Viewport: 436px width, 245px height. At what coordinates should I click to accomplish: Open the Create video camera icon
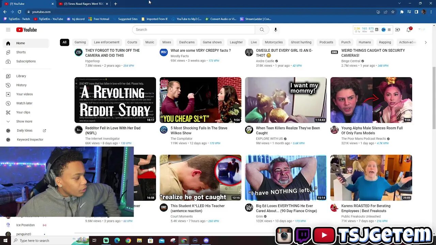coord(398,30)
